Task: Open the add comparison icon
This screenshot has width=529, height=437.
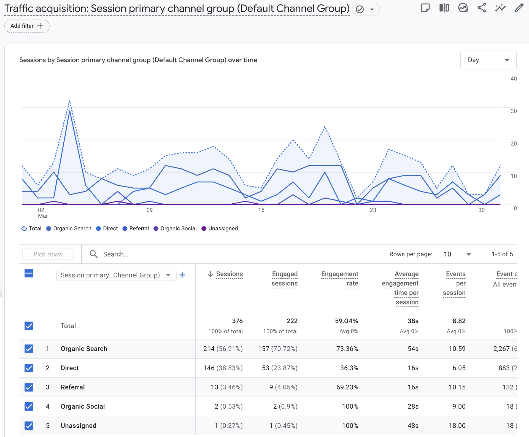Action: click(444, 8)
